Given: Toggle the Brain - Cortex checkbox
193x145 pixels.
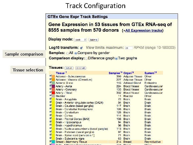Looking at the screenshot, I should point(50,115).
